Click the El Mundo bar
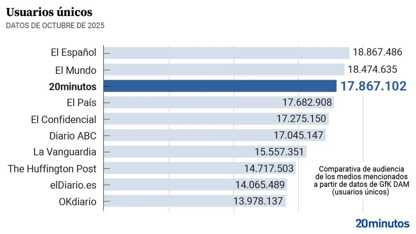This screenshot has height=234, width=416. pos(224,70)
